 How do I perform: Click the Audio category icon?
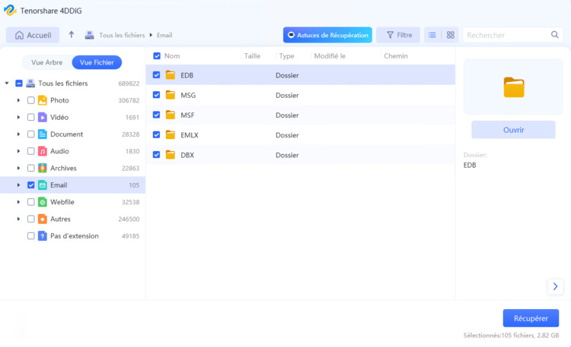point(43,151)
